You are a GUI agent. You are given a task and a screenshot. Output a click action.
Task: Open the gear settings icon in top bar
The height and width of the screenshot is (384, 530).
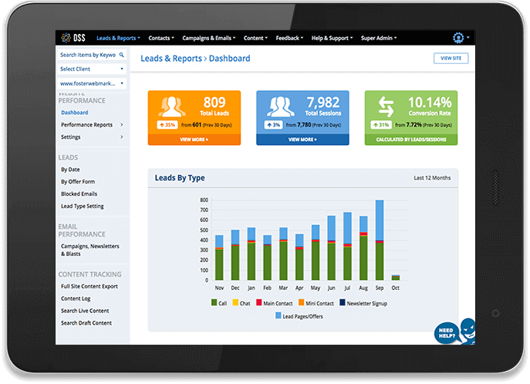click(x=458, y=37)
